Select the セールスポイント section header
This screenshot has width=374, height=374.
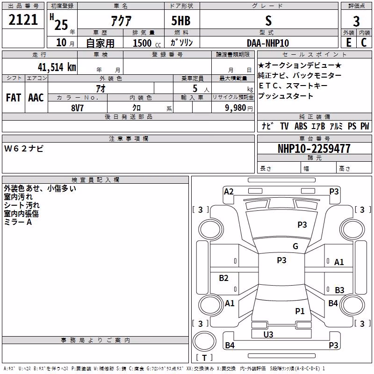tap(314, 55)
